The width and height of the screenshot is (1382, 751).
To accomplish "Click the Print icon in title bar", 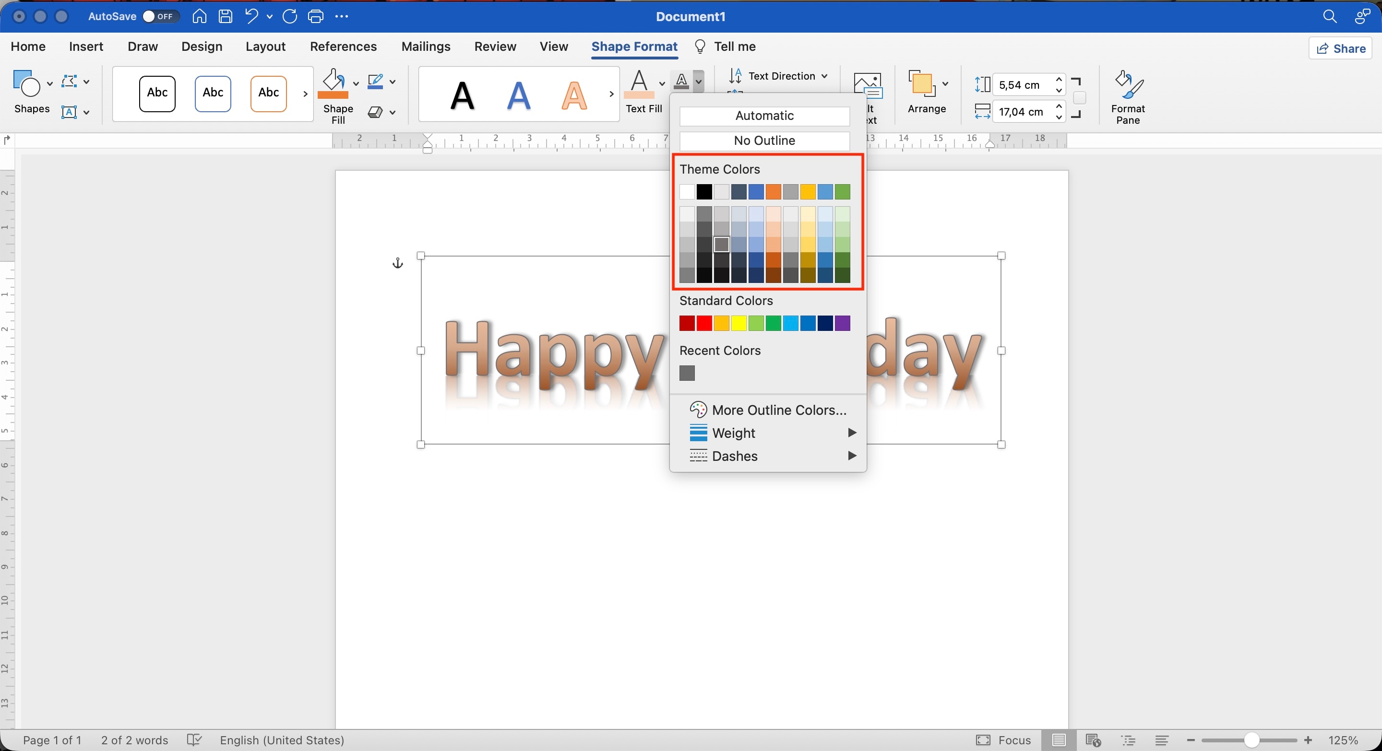I will [315, 16].
